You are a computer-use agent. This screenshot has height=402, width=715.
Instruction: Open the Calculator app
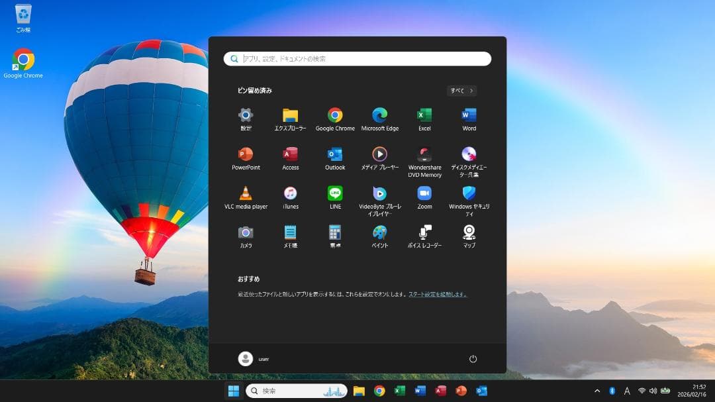[x=335, y=237]
